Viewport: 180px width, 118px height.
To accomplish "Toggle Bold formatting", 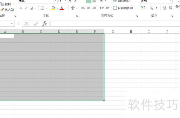I will click(20, 8).
